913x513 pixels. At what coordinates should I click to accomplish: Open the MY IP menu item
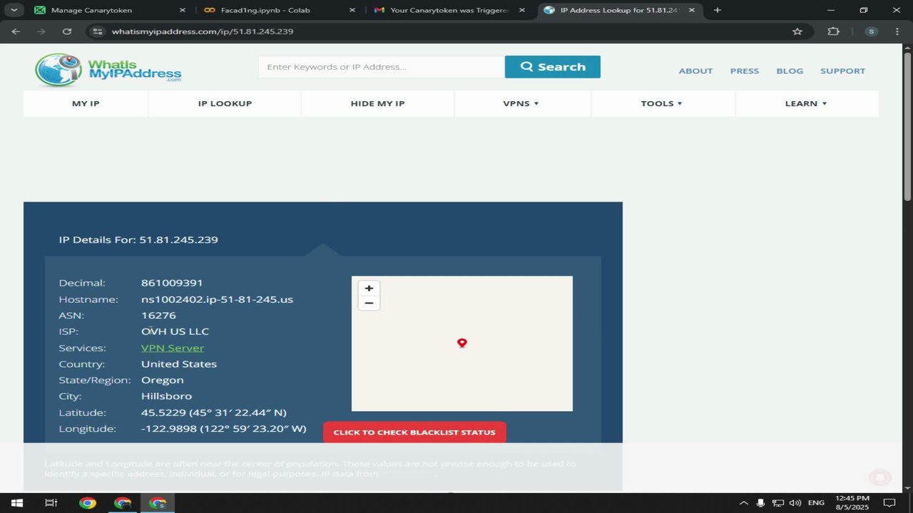tap(86, 103)
